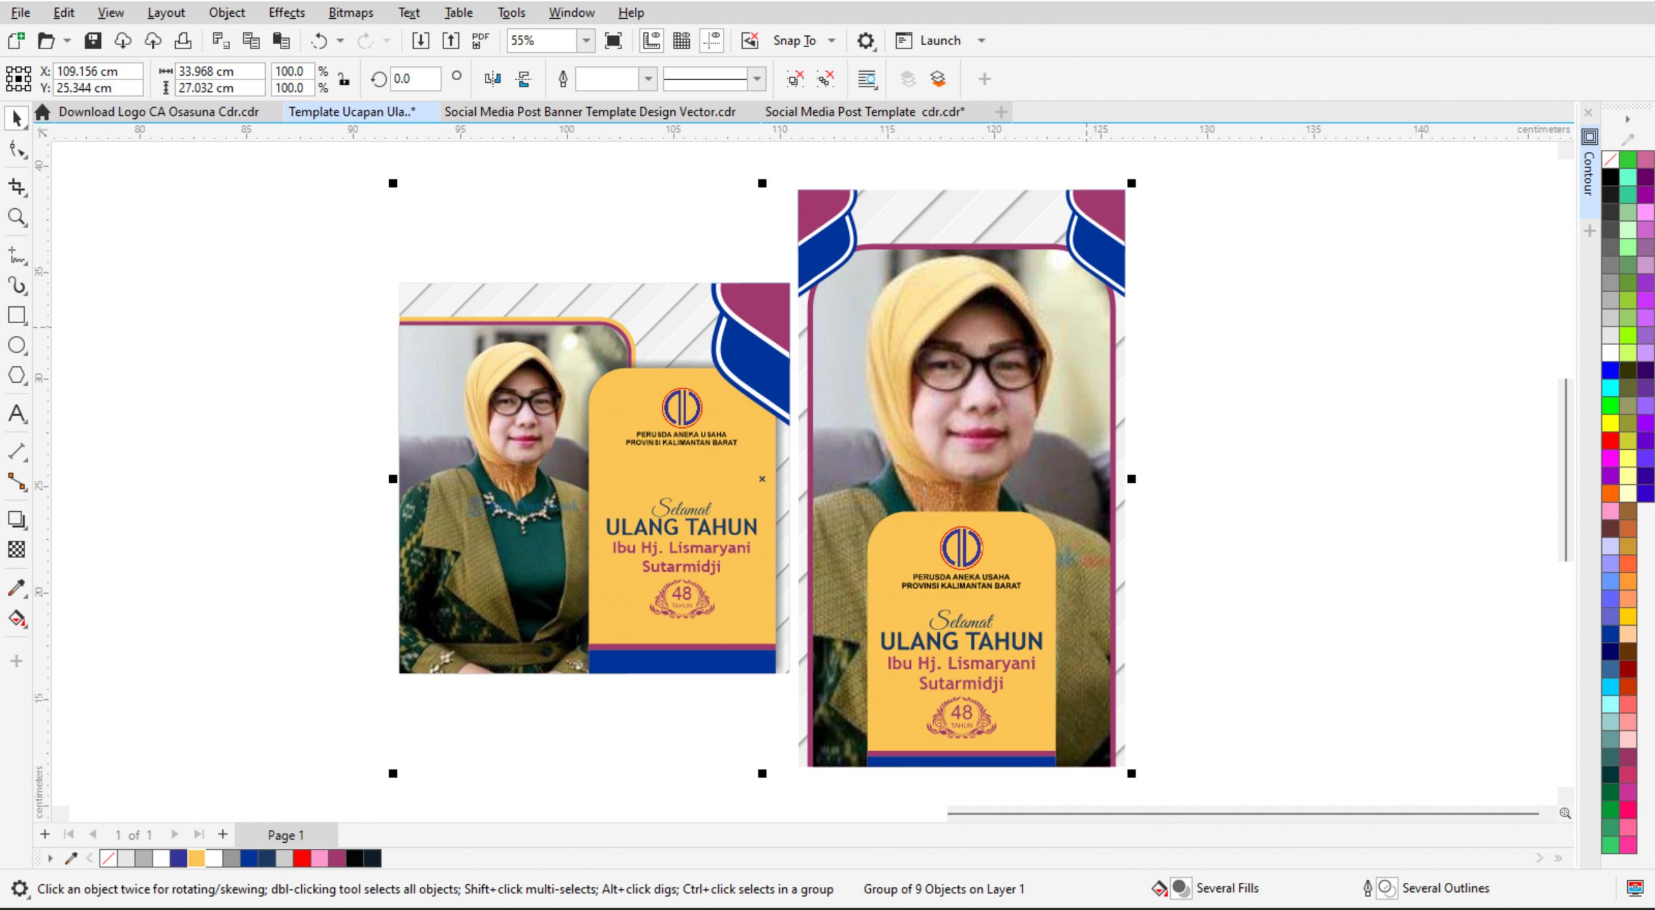Viewport: 1655px width, 910px height.
Task: Expand the Undo history dropdown
Action: [x=340, y=41]
